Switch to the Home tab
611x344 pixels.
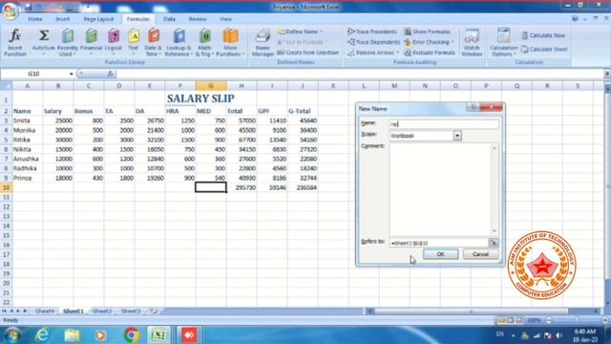point(35,19)
